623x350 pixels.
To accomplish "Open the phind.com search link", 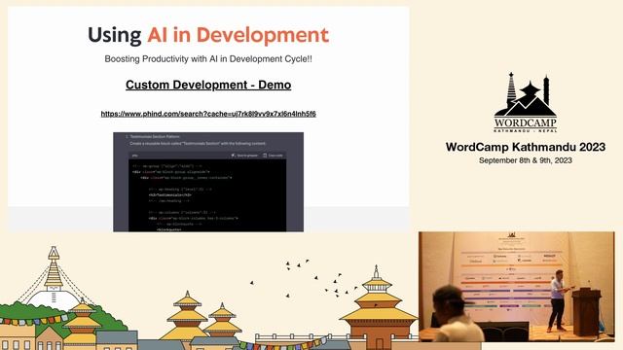I will click(208, 114).
